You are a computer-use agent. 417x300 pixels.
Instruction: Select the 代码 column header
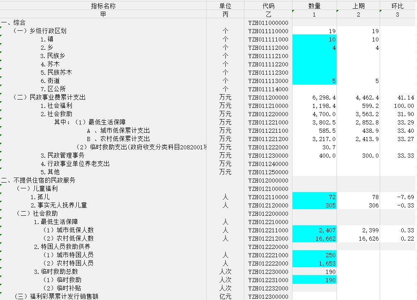click(x=268, y=6)
